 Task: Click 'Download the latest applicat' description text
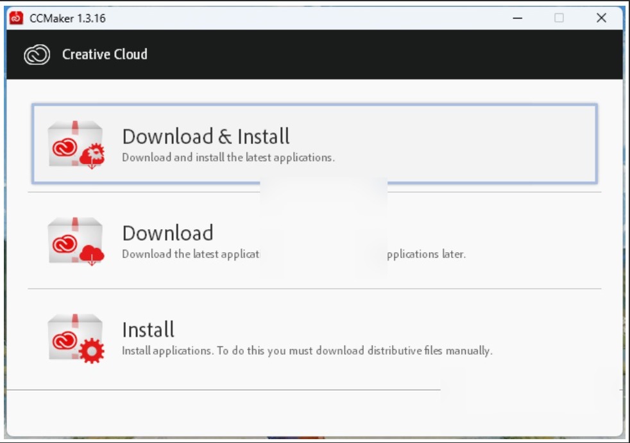tap(191, 254)
